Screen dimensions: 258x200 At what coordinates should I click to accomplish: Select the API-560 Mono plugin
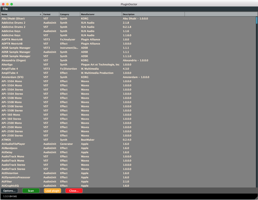click(x=11, y=115)
